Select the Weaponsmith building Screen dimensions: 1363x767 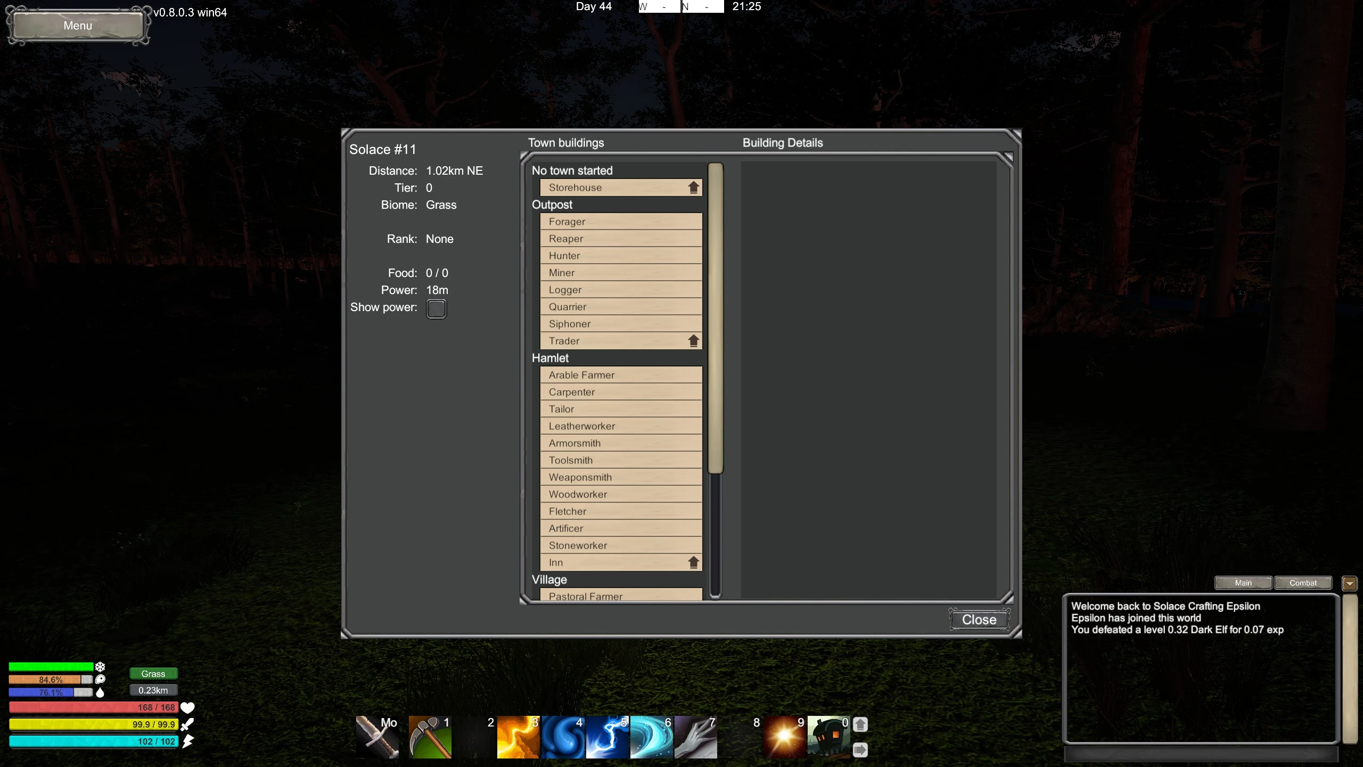pos(621,477)
